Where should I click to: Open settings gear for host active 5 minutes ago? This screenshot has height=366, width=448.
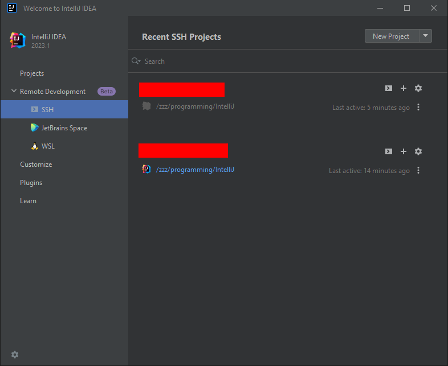pyautogui.click(x=418, y=88)
